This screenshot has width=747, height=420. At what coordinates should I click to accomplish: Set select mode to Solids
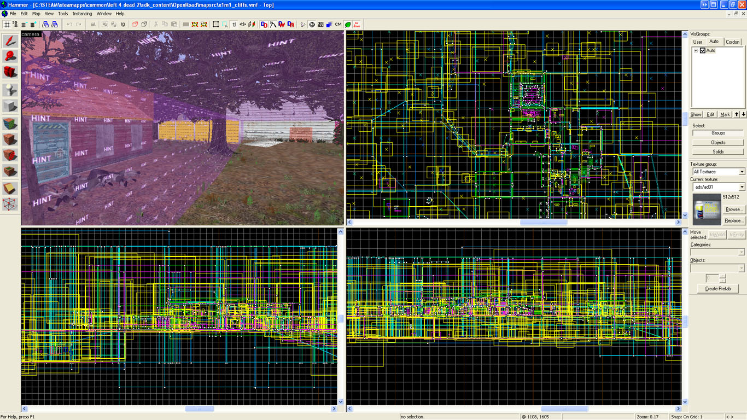[718, 151]
